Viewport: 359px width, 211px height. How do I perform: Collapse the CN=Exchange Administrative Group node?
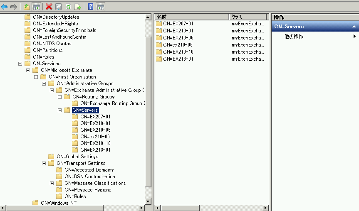[x=52, y=90]
